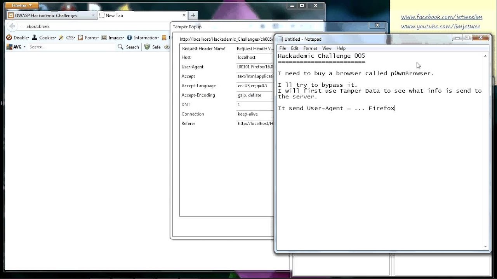This screenshot has height=279, width=497.
Task: Open the Format menu in Notepad
Action: (x=310, y=48)
